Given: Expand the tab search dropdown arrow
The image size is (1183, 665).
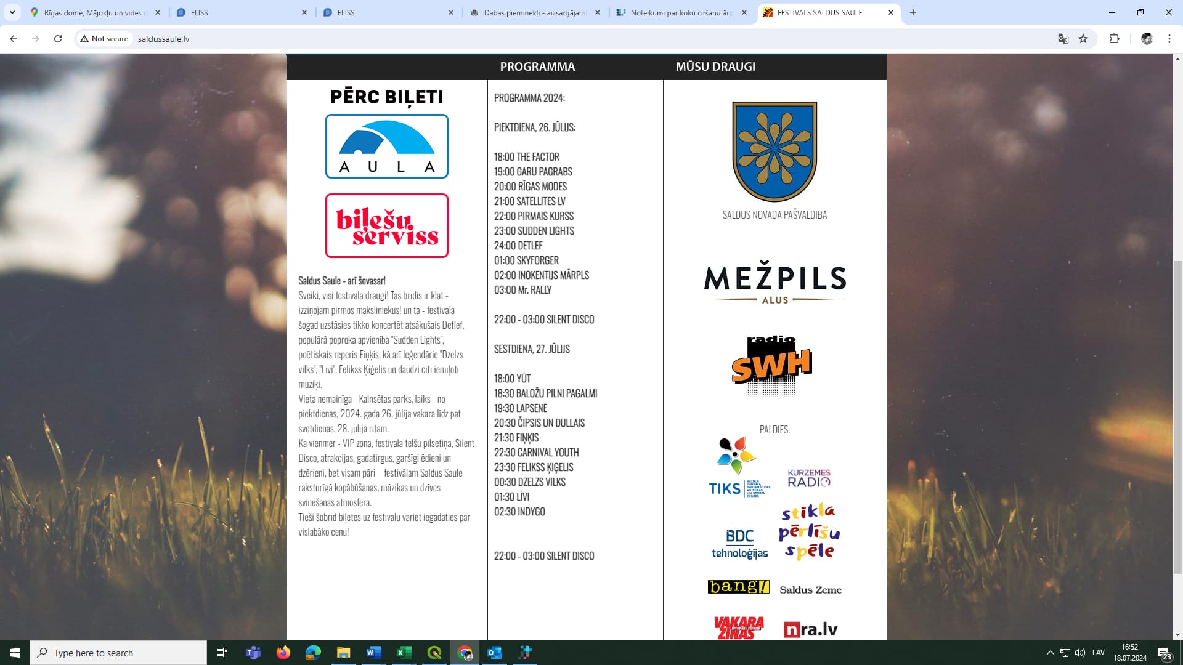Looking at the screenshot, I should click(x=12, y=12).
